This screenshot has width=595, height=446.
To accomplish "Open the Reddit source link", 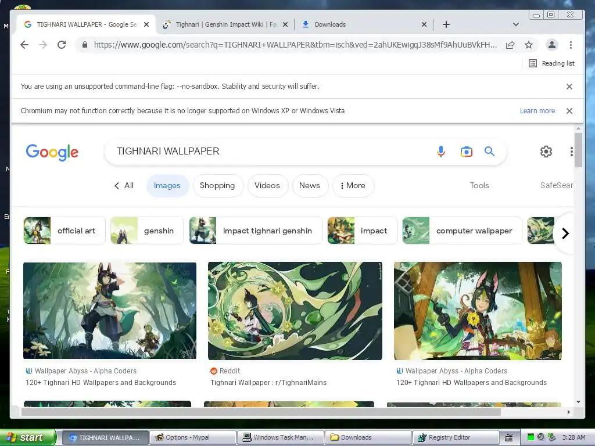I will (x=225, y=371).
